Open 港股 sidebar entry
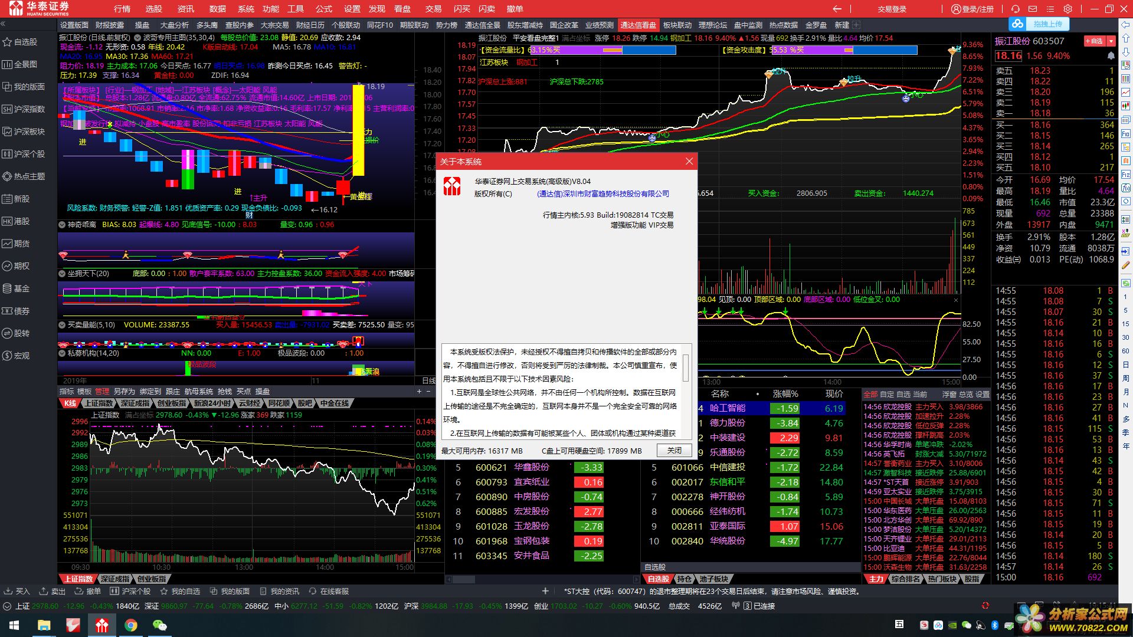This screenshot has width=1133, height=637. tap(16, 221)
